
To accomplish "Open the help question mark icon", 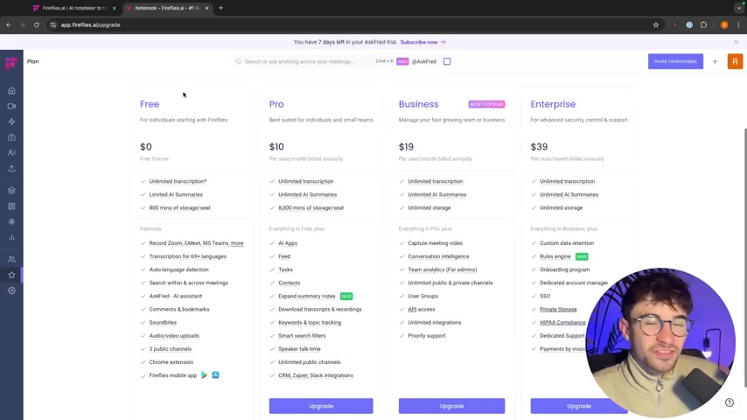I will point(729,402).
